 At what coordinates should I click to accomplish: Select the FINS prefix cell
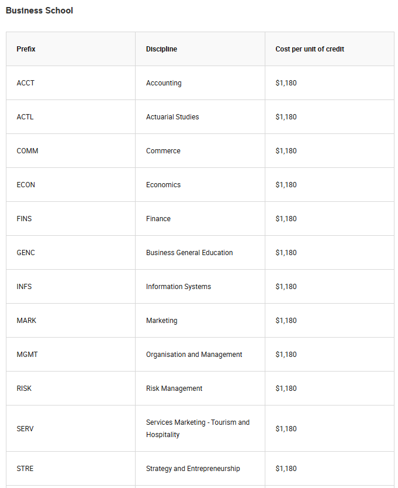tap(25, 219)
